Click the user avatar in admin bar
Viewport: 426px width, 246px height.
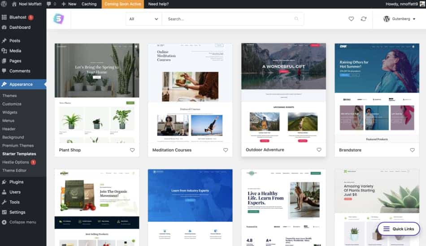pos(422,4)
